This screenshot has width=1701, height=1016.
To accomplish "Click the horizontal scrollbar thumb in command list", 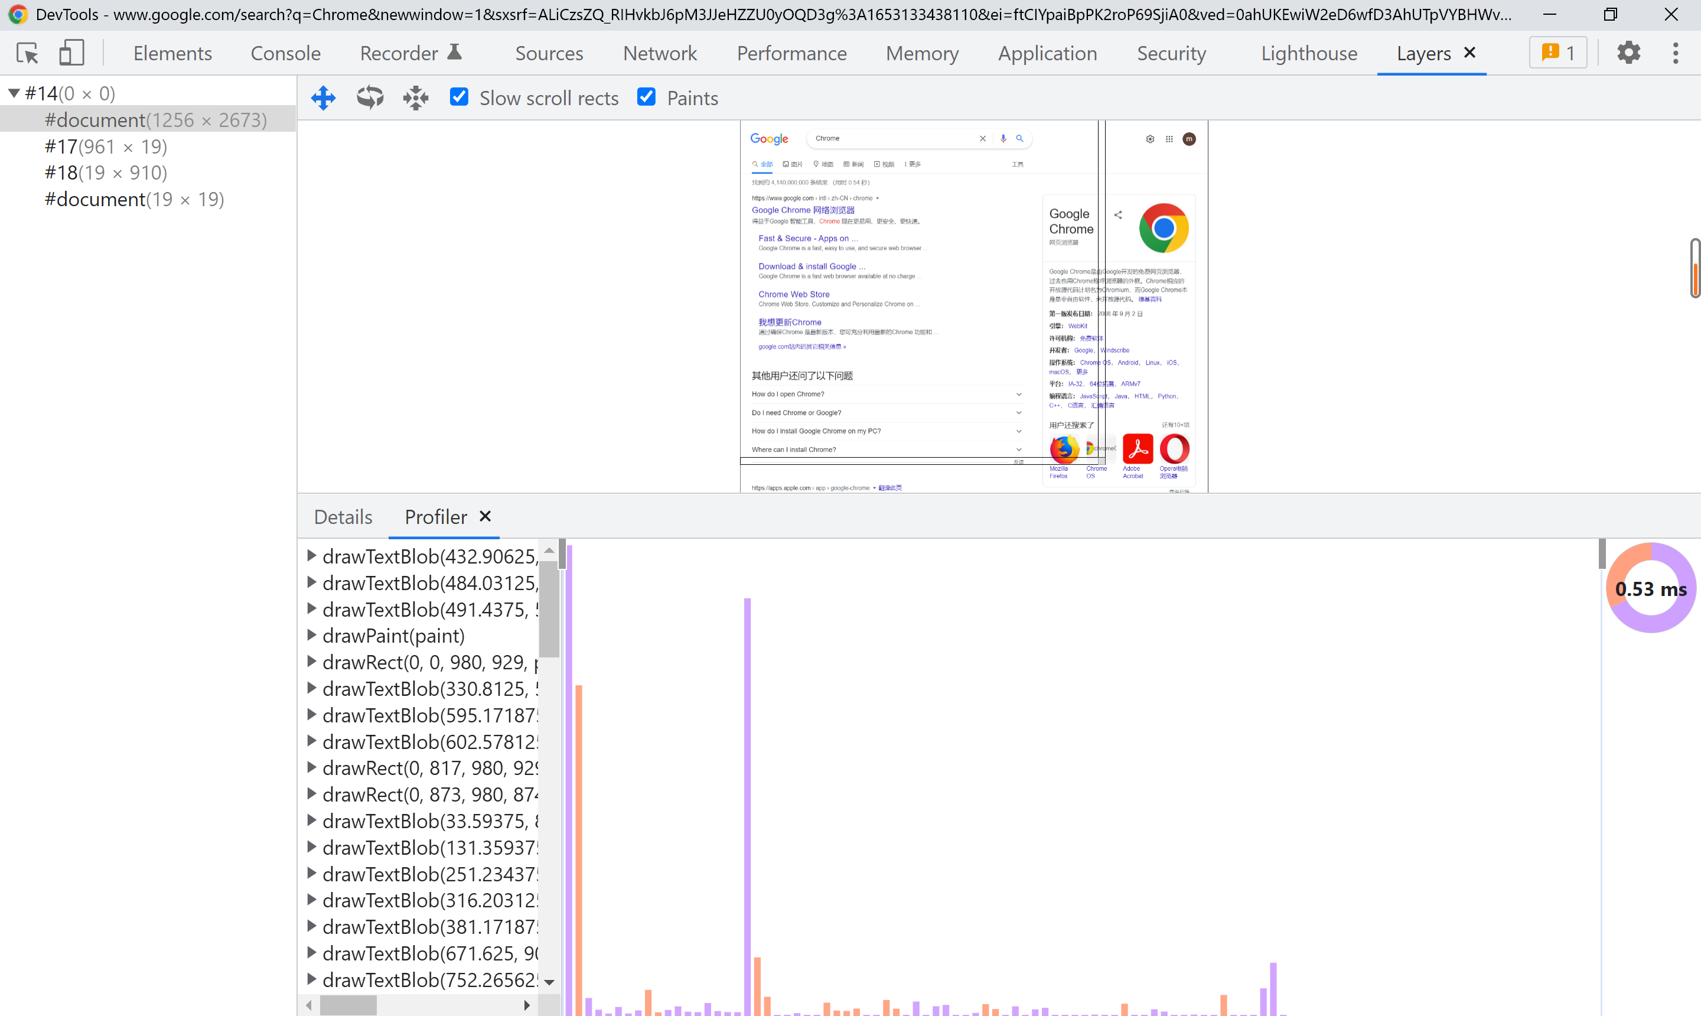I will pos(348,1004).
